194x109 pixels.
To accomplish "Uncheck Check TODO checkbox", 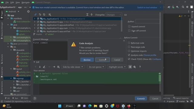I will click(x=129, y=59).
